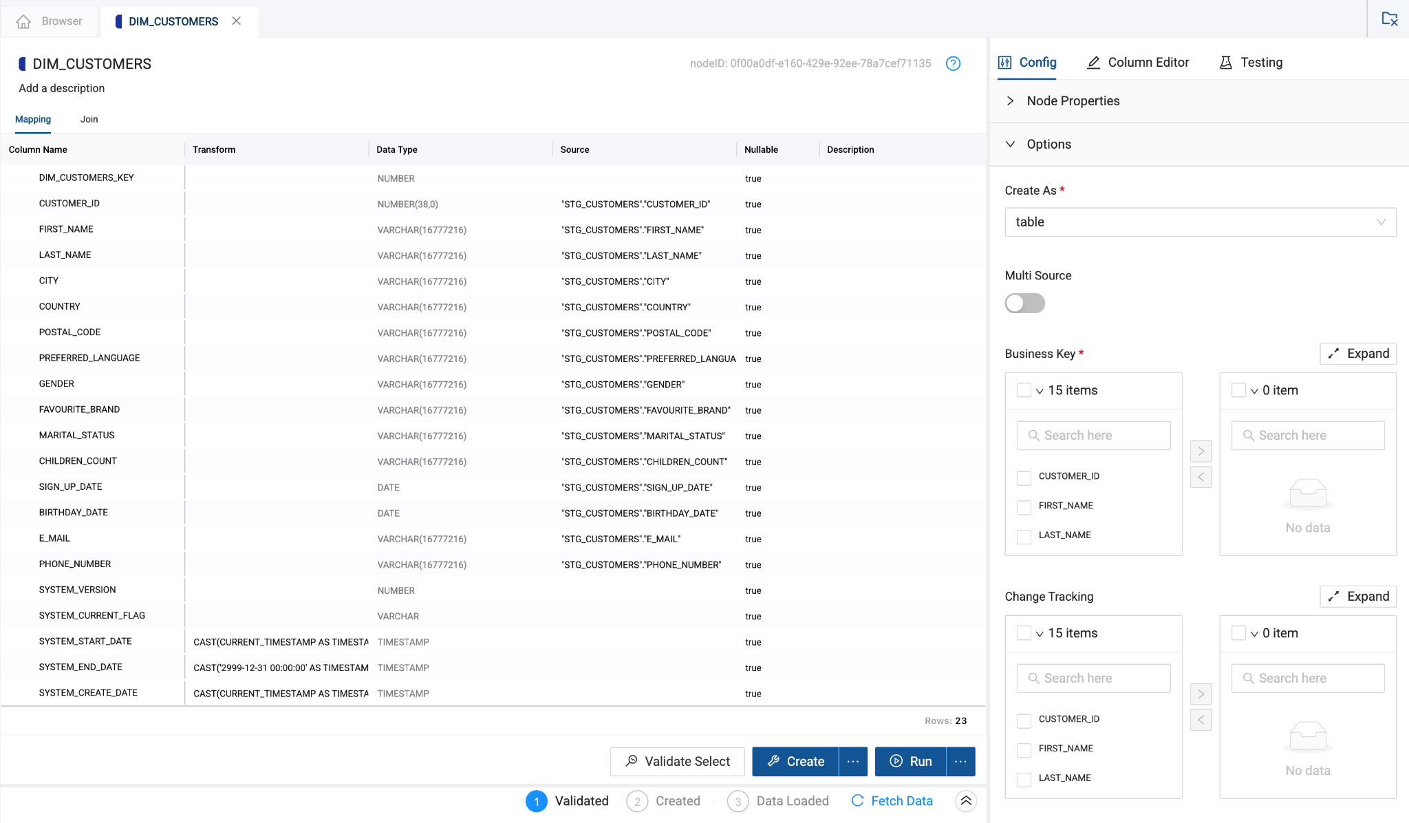Select the DIM_CUSTOMERS_KEY column row
The width and height of the screenshot is (1409, 823).
point(493,178)
